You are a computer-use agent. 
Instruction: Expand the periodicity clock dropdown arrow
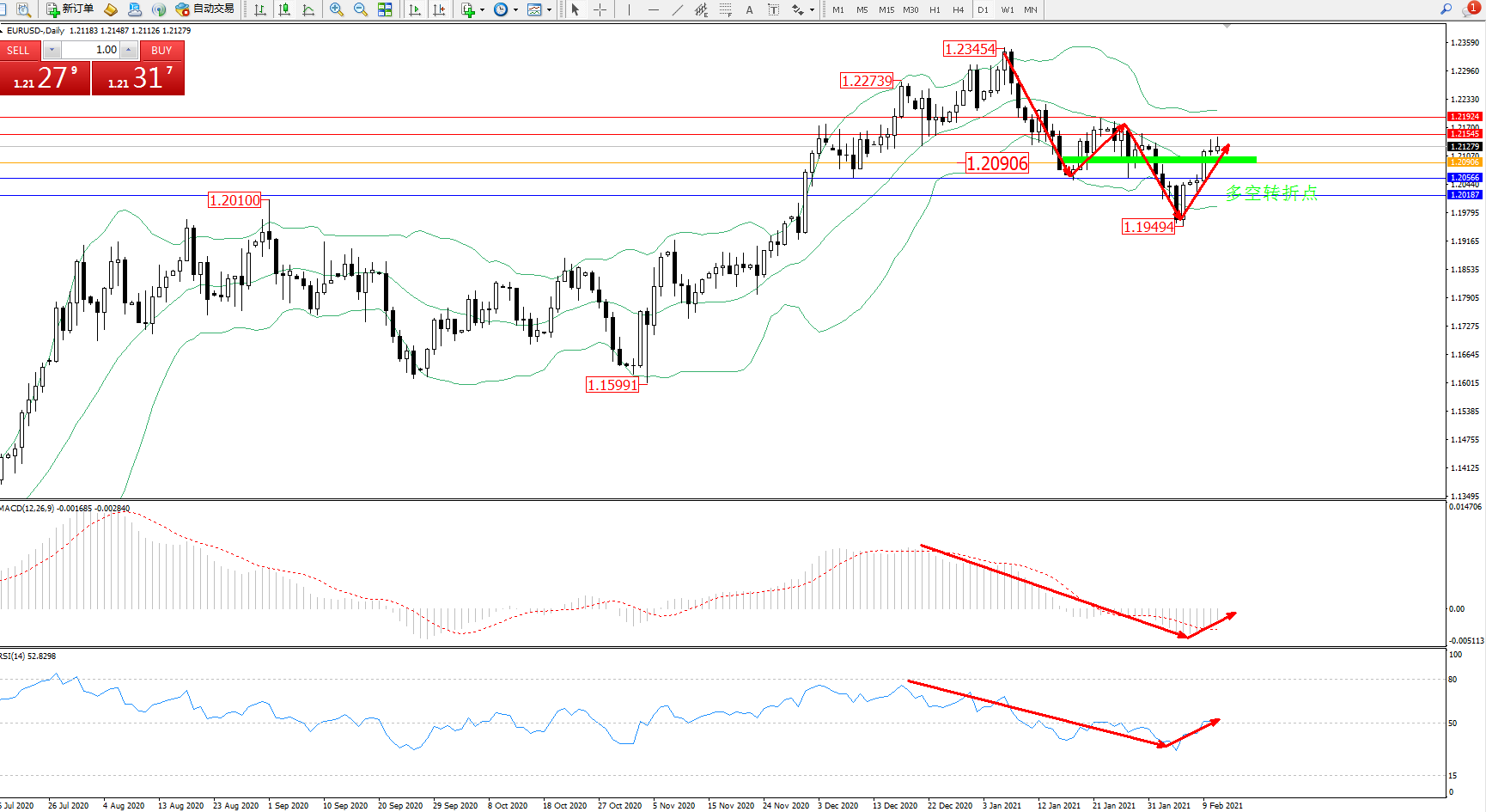(x=515, y=10)
